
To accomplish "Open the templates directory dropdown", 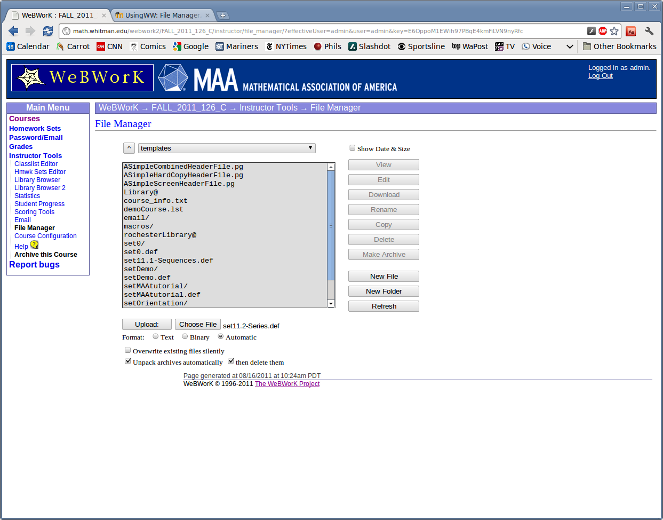I will (227, 148).
